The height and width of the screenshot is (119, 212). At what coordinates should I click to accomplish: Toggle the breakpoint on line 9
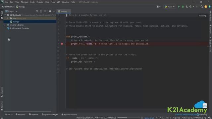62,44
